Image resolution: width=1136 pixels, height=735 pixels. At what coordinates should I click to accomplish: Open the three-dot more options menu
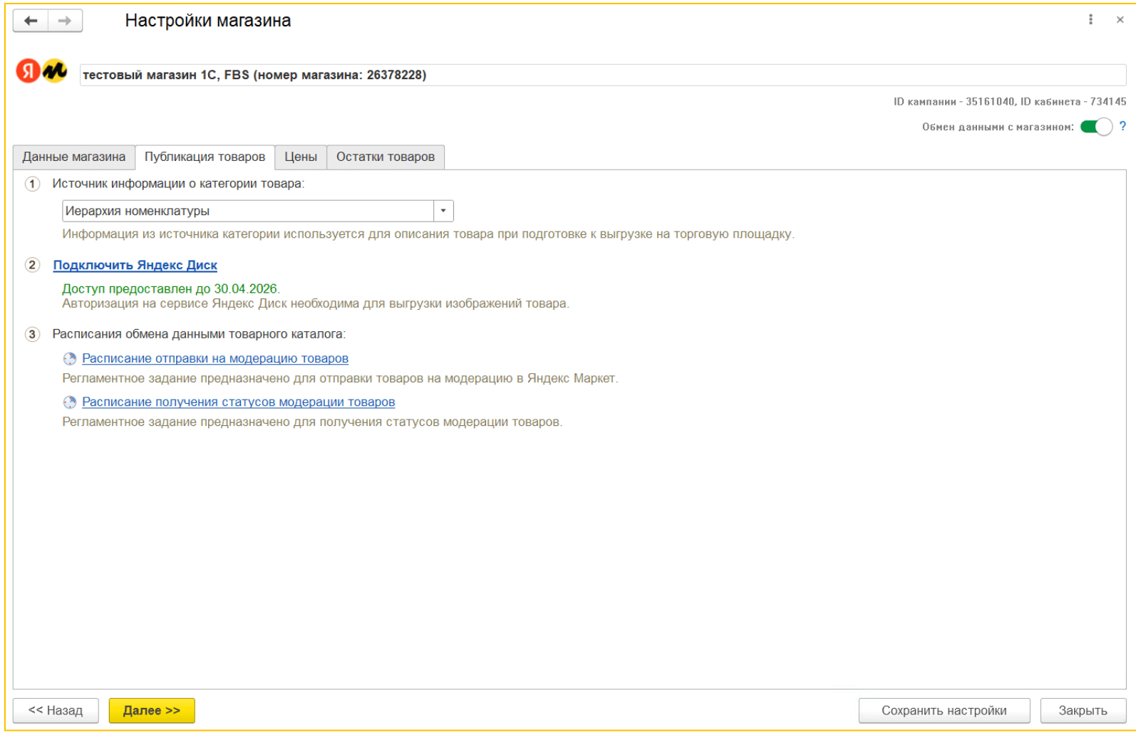pos(1090,20)
